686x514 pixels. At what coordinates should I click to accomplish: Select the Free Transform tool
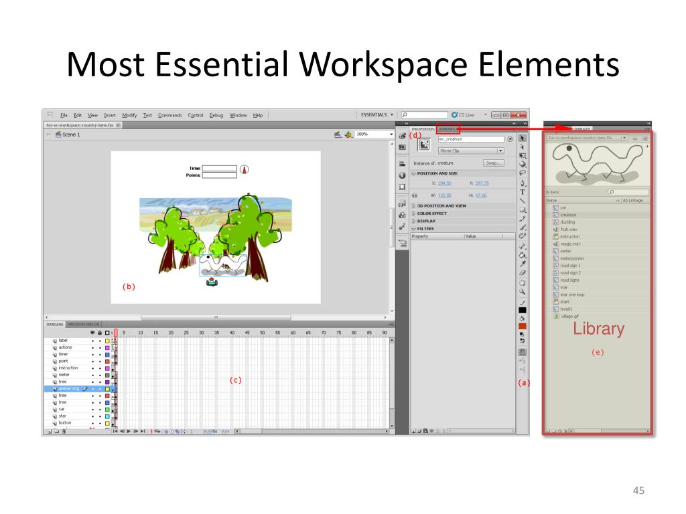pyautogui.click(x=523, y=155)
